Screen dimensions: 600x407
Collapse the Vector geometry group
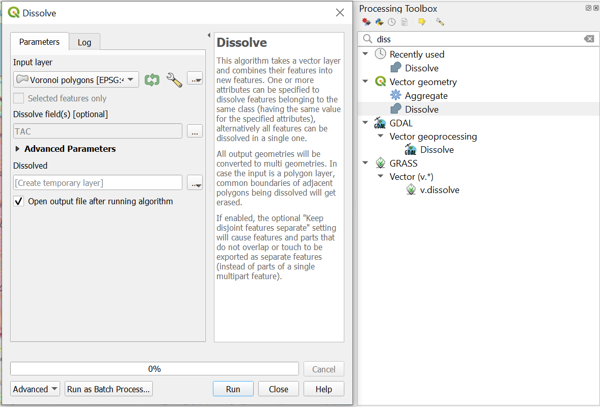[x=365, y=82]
